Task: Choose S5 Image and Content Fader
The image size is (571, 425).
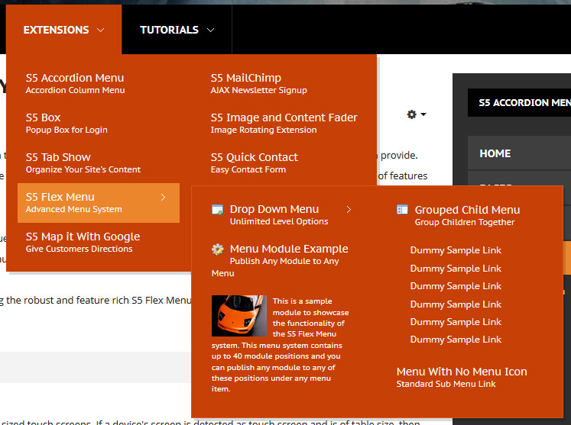Action: tap(284, 122)
